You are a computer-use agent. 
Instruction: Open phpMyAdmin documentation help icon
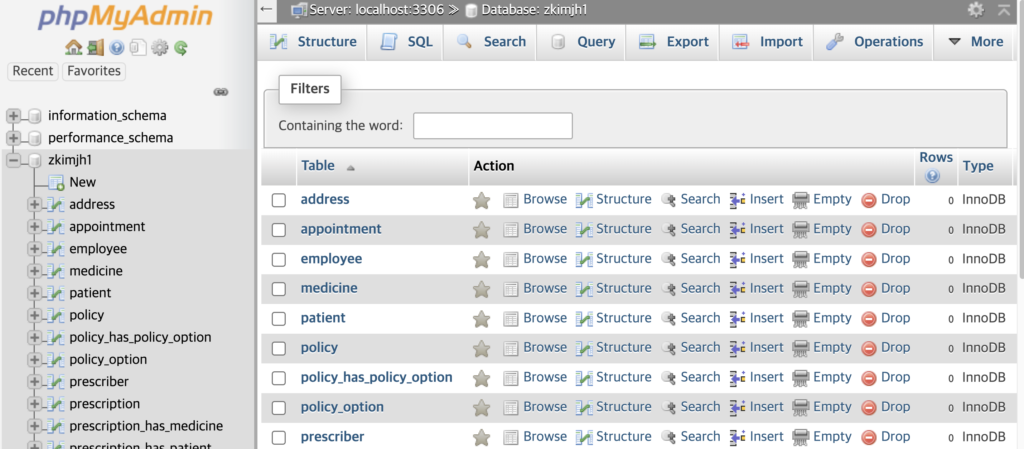(x=116, y=48)
